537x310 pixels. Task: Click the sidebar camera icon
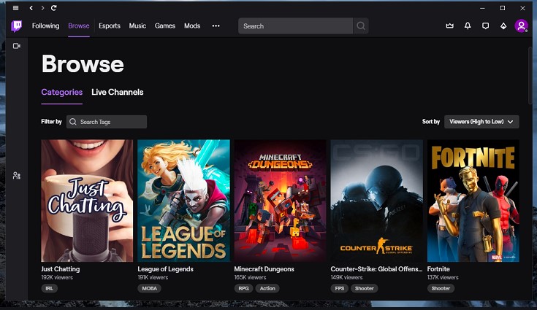(16, 46)
